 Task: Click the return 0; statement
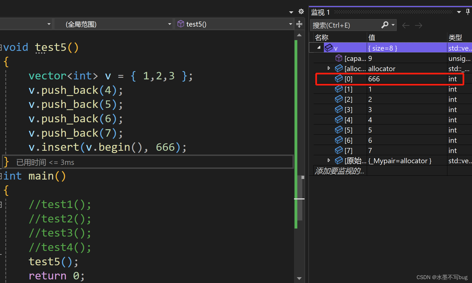click(56, 276)
